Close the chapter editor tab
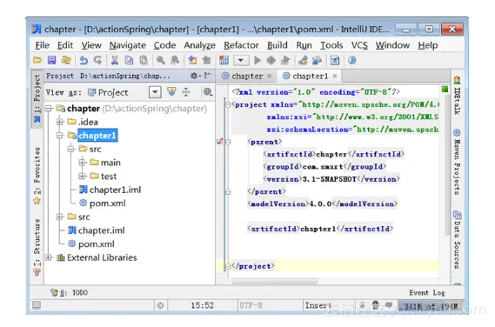This screenshot has width=495, height=327. click(x=270, y=76)
